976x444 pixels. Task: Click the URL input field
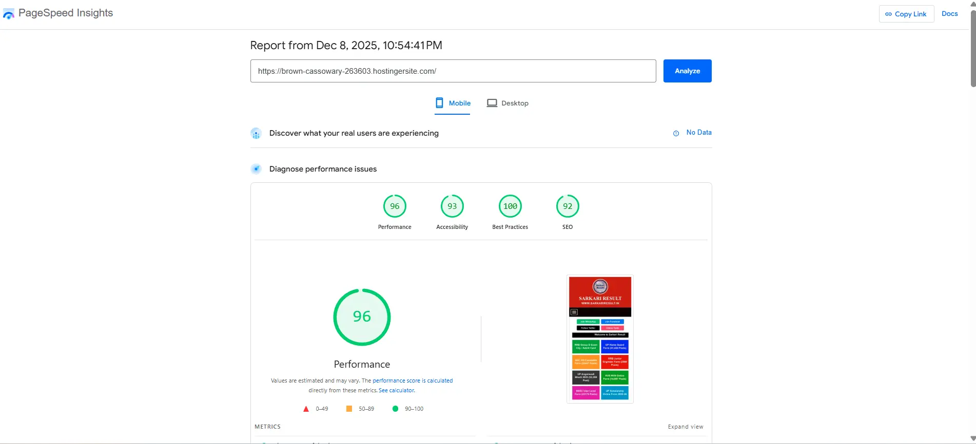tap(453, 71)
